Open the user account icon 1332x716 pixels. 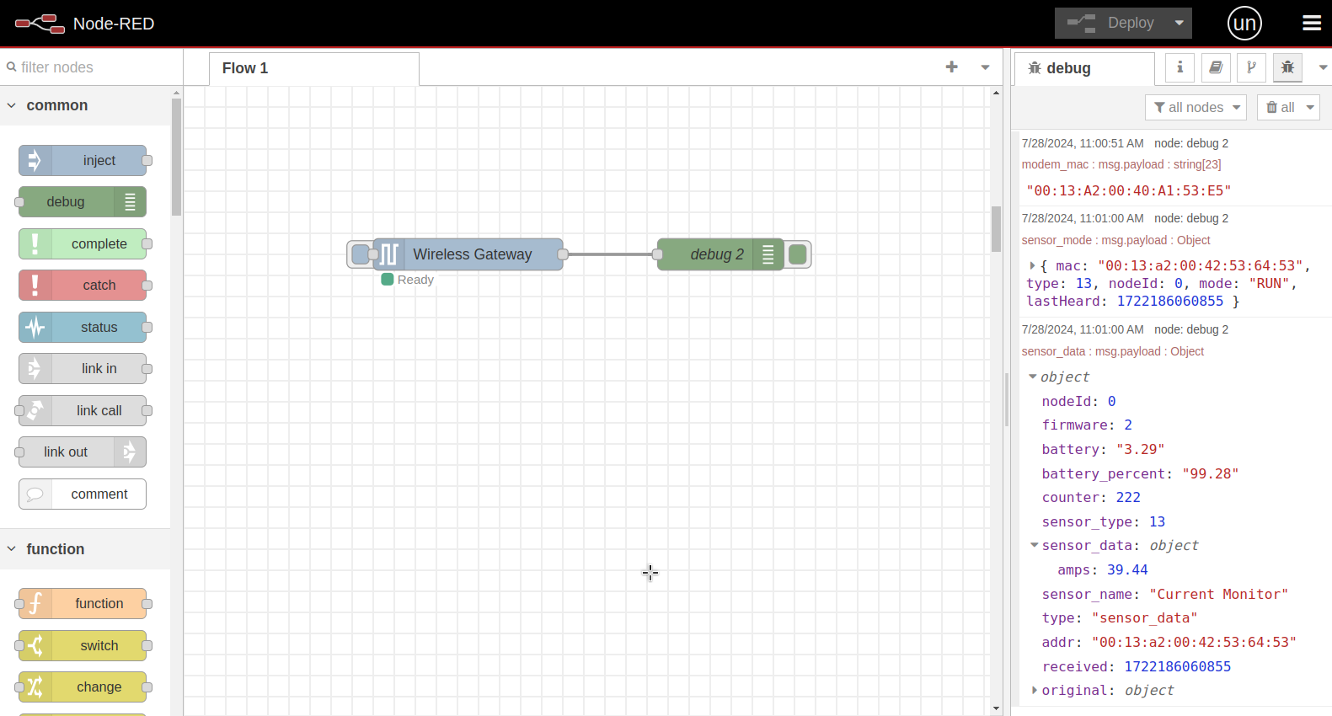click(1244, 24)
